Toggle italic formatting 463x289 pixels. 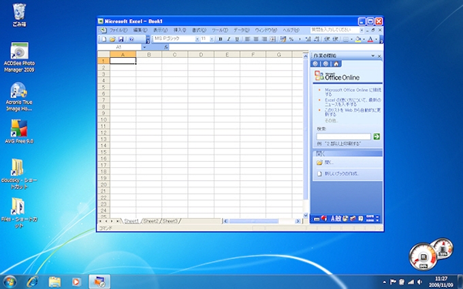[228, 39]
